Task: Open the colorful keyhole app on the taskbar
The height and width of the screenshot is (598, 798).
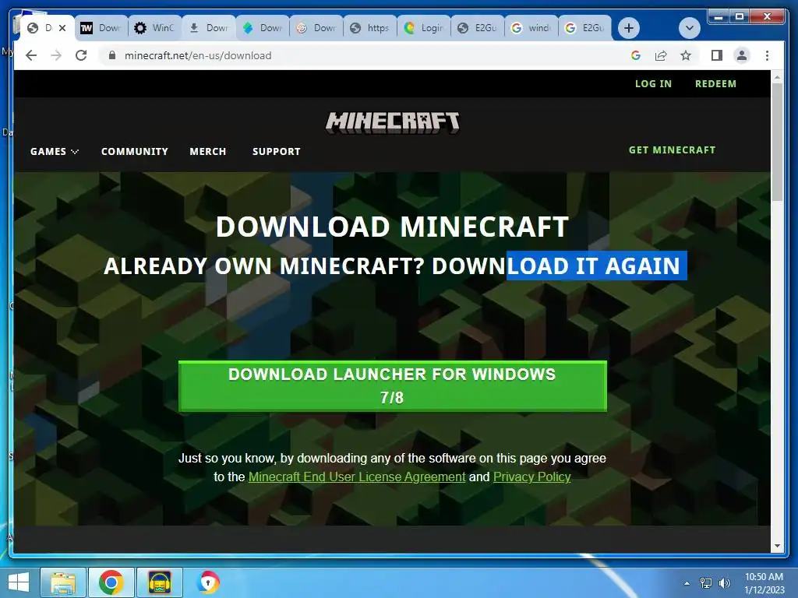Action: [x=208, y=582]
